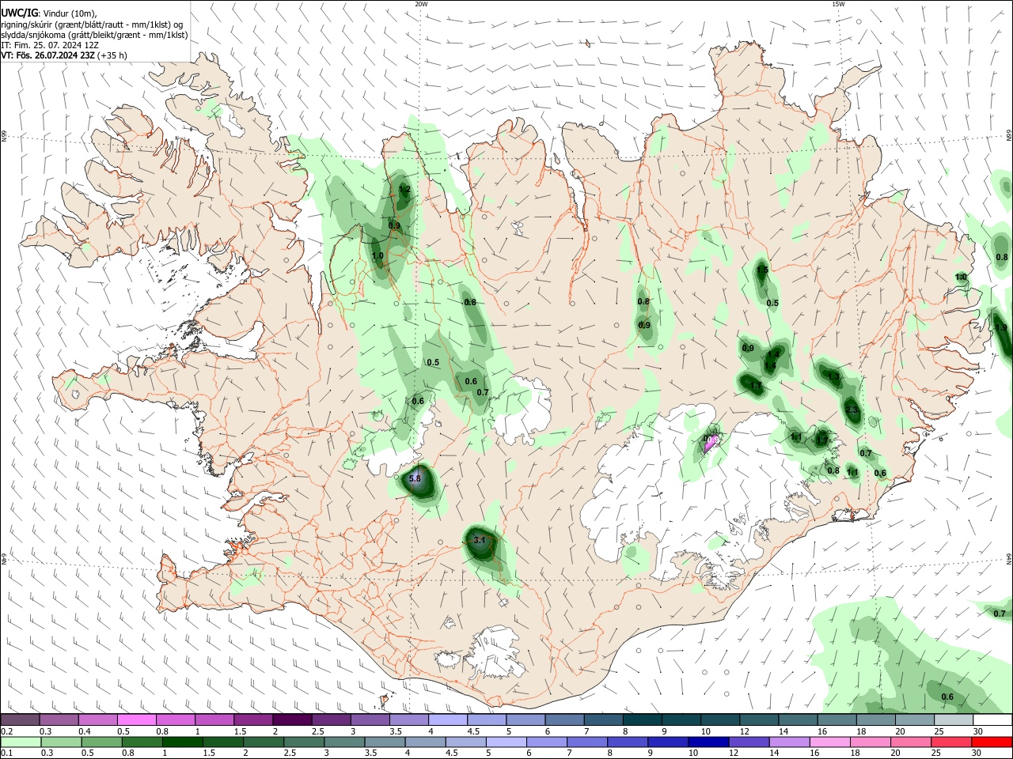This screenshot has width=1013, height=759.
Task: Click the bright pink 0.5 swatch in the snow legend row
Action: (136, 720)
